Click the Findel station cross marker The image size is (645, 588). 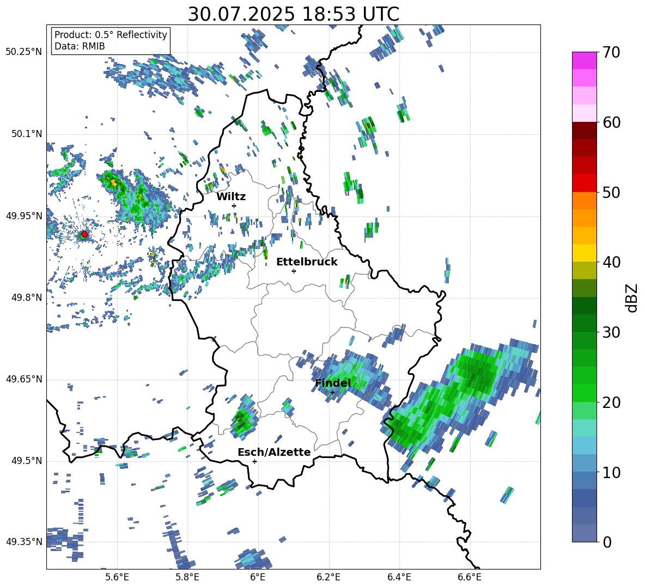tap(332, 393)
